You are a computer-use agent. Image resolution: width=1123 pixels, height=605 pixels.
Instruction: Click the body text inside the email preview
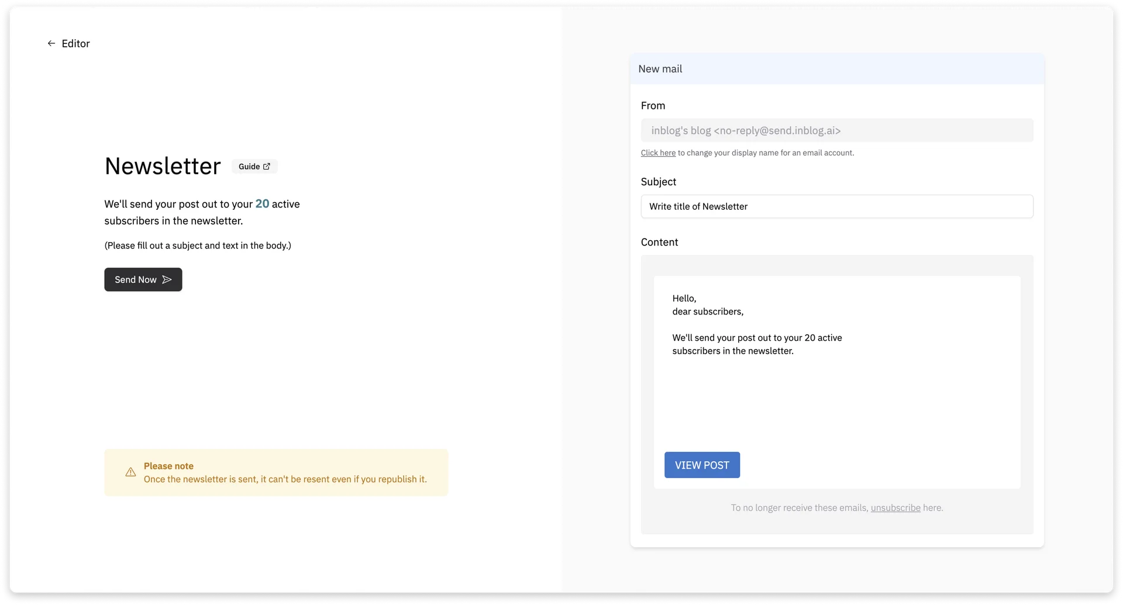[x=757, y=344]
